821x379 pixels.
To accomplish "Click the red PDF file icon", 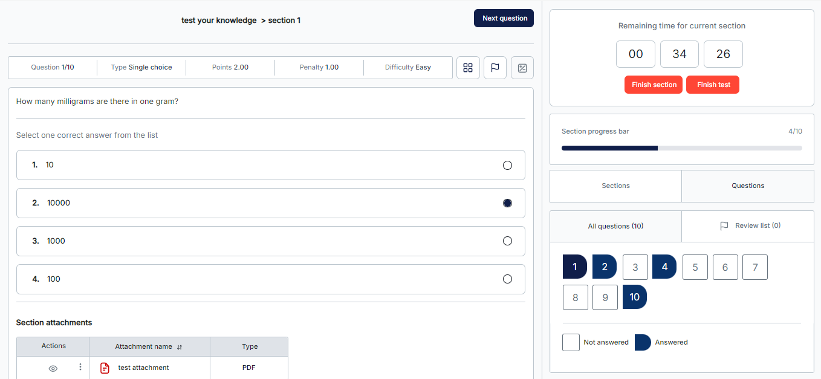I will (105, 368).
